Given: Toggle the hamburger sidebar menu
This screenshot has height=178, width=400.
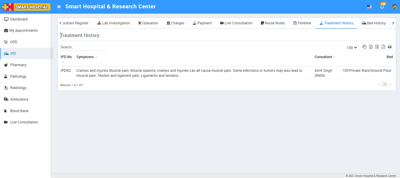Looking at the screenshot, I should coord(59,7).
